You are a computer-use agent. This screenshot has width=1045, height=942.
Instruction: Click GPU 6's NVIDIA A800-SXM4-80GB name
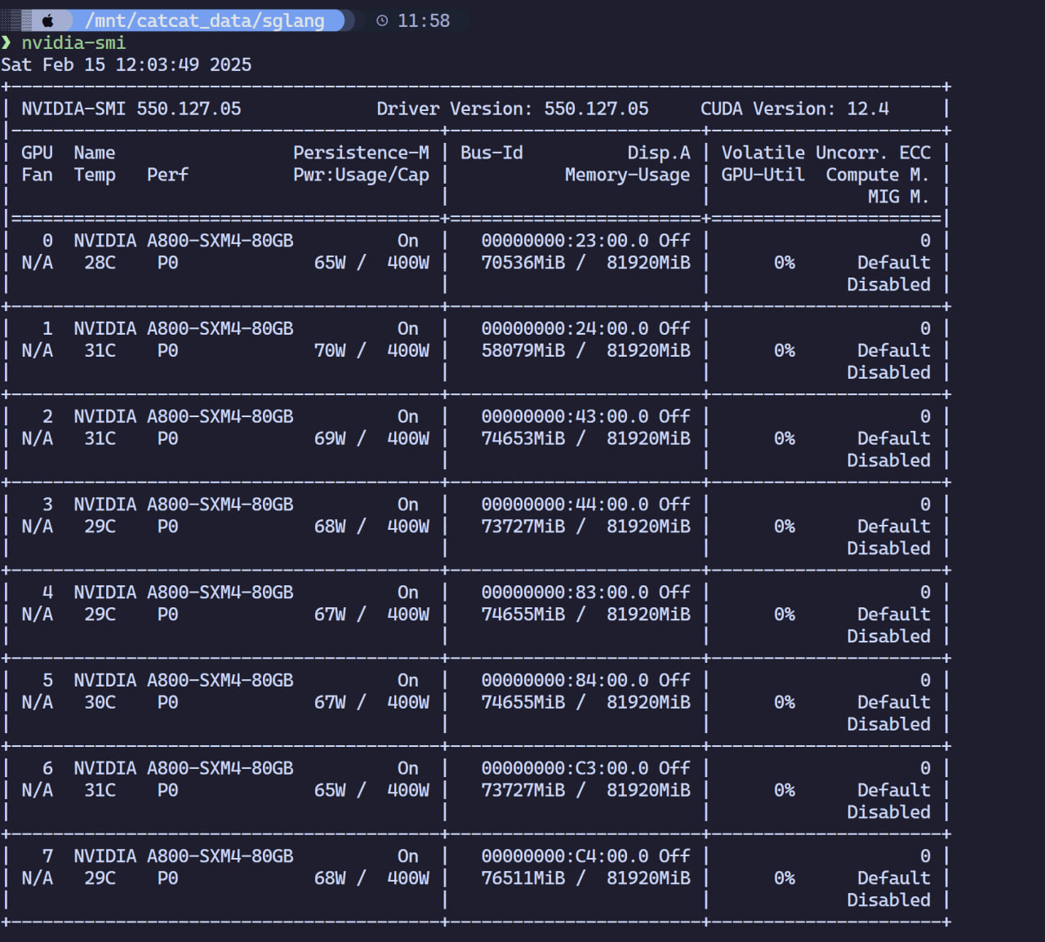[184, 768]
